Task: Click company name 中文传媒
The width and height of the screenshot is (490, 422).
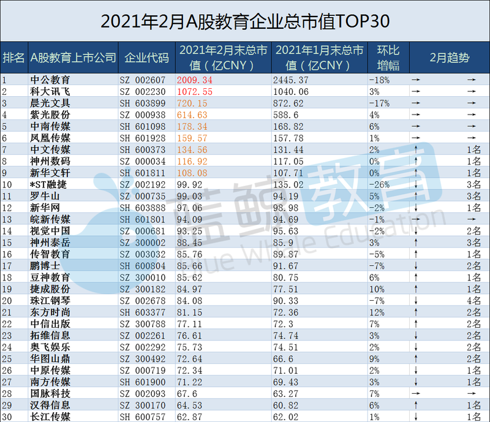Action: tap(50, 149)
